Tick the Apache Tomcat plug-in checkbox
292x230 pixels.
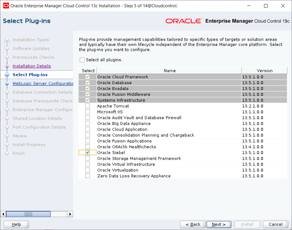[87, 106]
